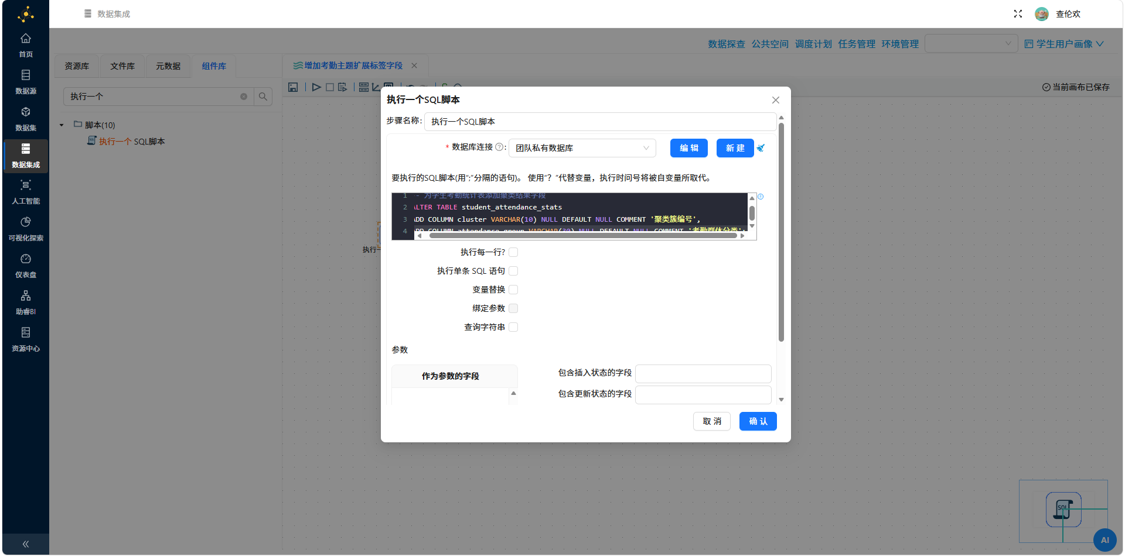This screenshot has height=557, width=1125.
Task: Toggle the 执行每一行? checkbox
Action: click(513, 252)
